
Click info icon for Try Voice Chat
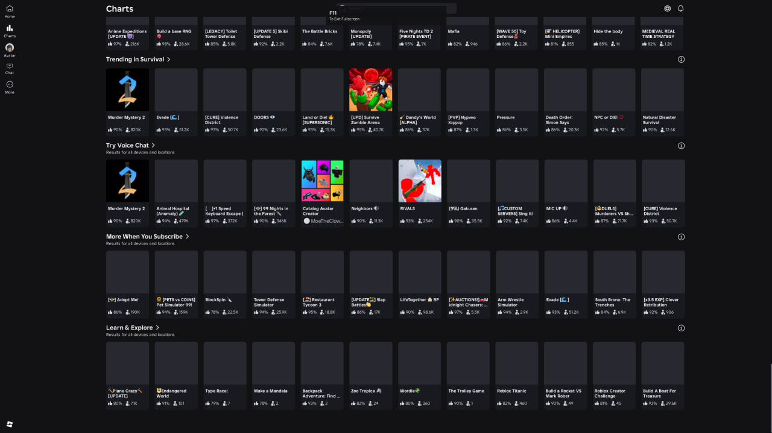point(681,146)
